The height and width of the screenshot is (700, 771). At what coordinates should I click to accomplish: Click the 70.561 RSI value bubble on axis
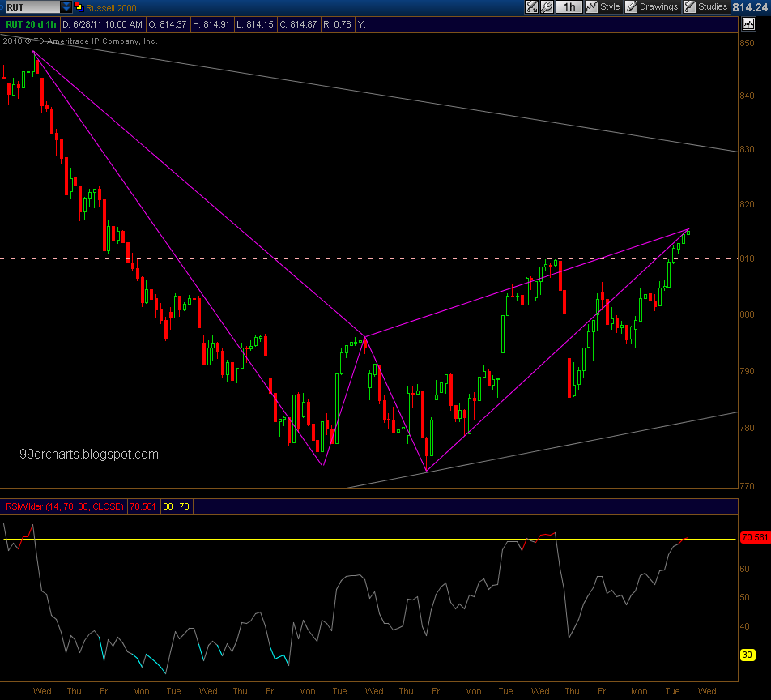[x=753, y=538]
